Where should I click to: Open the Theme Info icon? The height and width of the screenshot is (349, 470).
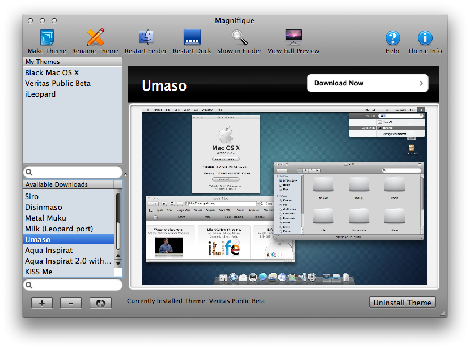(425, 38)
